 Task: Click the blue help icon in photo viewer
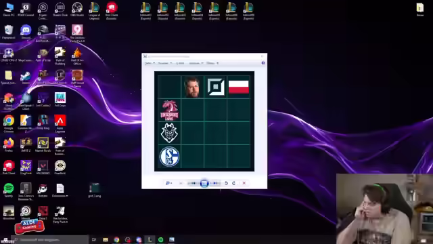pos(263,63)
